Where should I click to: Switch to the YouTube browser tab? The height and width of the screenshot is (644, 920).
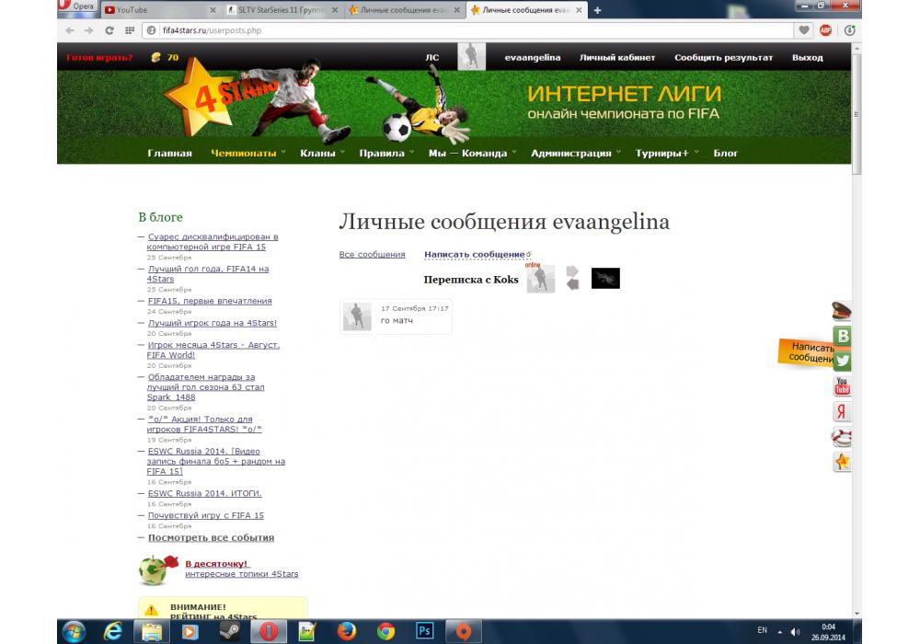(x=156, y=10)
